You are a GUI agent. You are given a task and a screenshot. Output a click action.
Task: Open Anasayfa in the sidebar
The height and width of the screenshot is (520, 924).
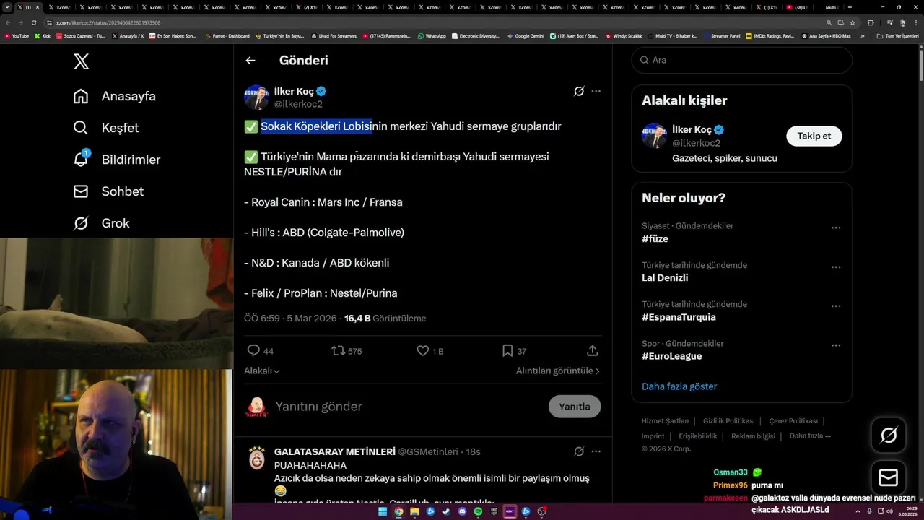click(x=115, y=96)
